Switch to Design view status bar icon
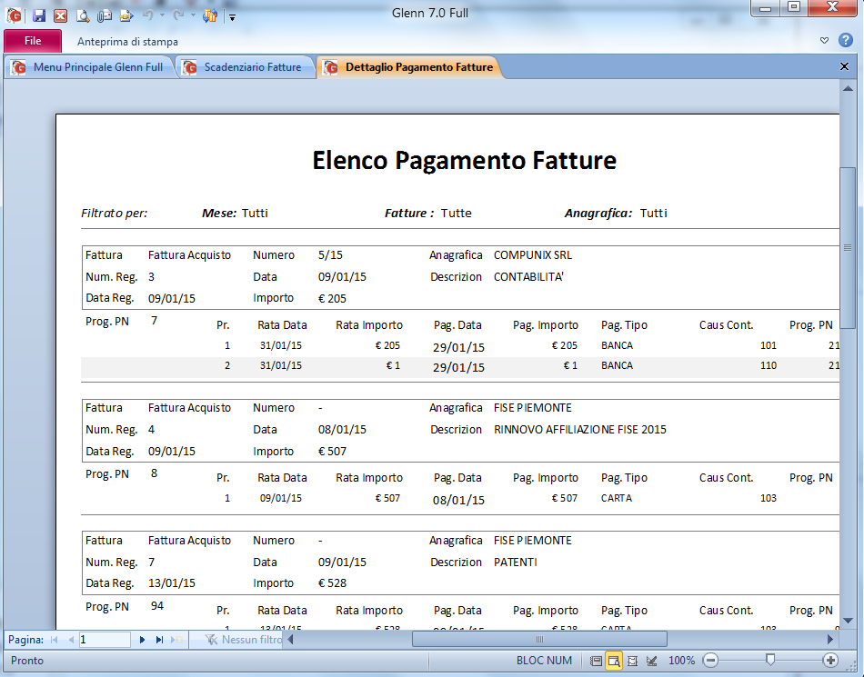 point(652,661)
